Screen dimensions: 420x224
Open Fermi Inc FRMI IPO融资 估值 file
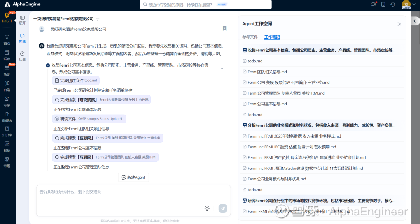322,147
